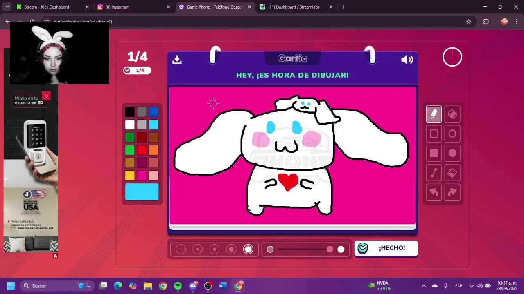The height and width of the screenshot is (294, 524).
Task: Click the drawing canvas on Cinnamoroll's heart
Action: click(x=288, y=181)
